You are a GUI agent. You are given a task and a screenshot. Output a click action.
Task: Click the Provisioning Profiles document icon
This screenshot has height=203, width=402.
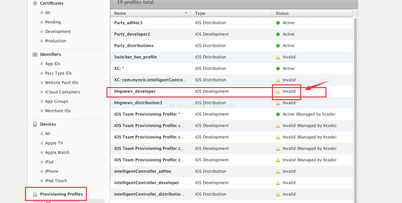(x=35, y=194)
